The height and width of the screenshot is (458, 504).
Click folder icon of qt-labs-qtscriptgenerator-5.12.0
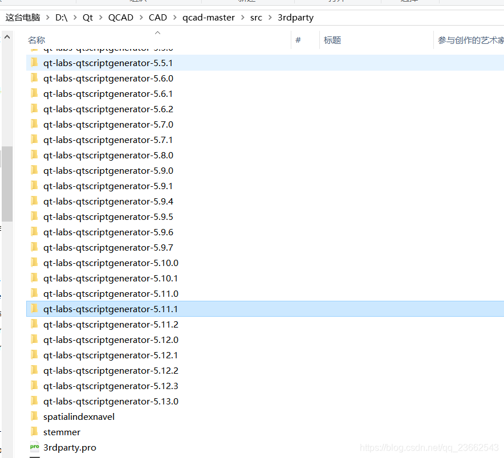[x=34, y=340]
